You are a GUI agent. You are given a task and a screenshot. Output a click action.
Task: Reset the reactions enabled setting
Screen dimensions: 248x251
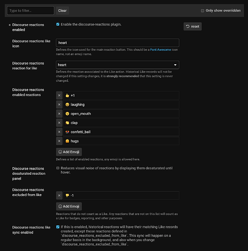pyautogui.click(x=193, y=27)
